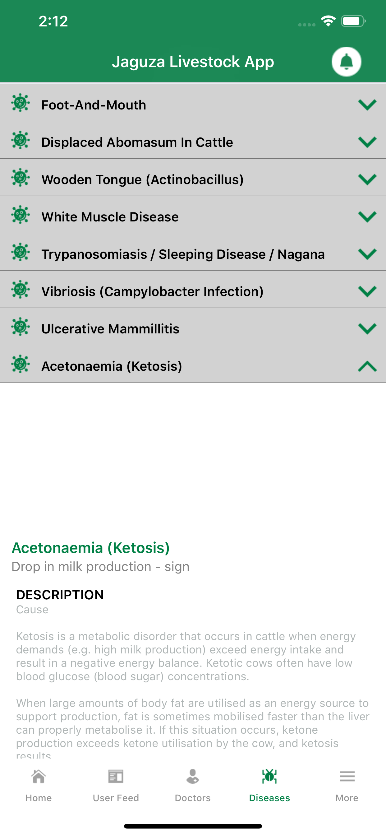Open the User Feed icon
The width and height of the screenshot is (386, 836).
(116, 777)
